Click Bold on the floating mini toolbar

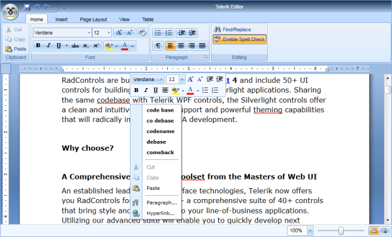(x=137, y=90)
